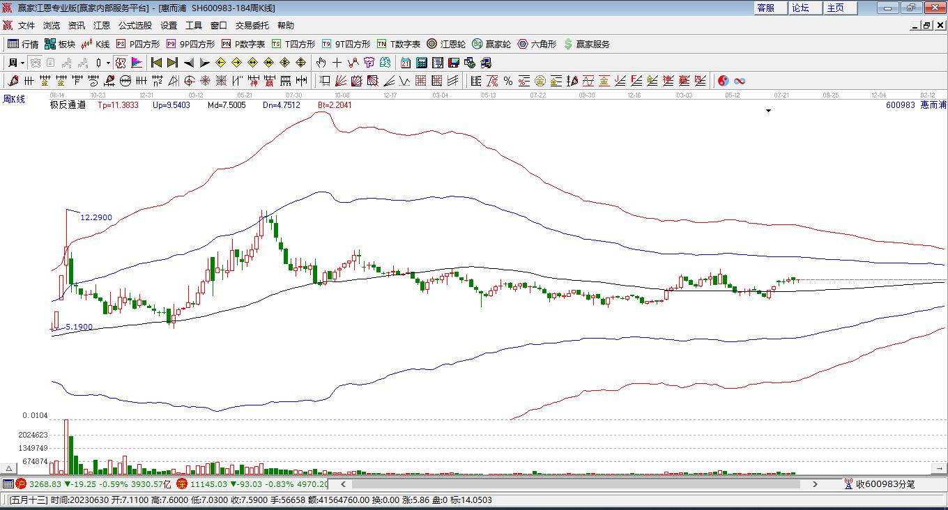This screenshot has width=948, height=510.
Task: Expand the volume panel up-arrow at bottom left
Action: [x=8, y=469]
